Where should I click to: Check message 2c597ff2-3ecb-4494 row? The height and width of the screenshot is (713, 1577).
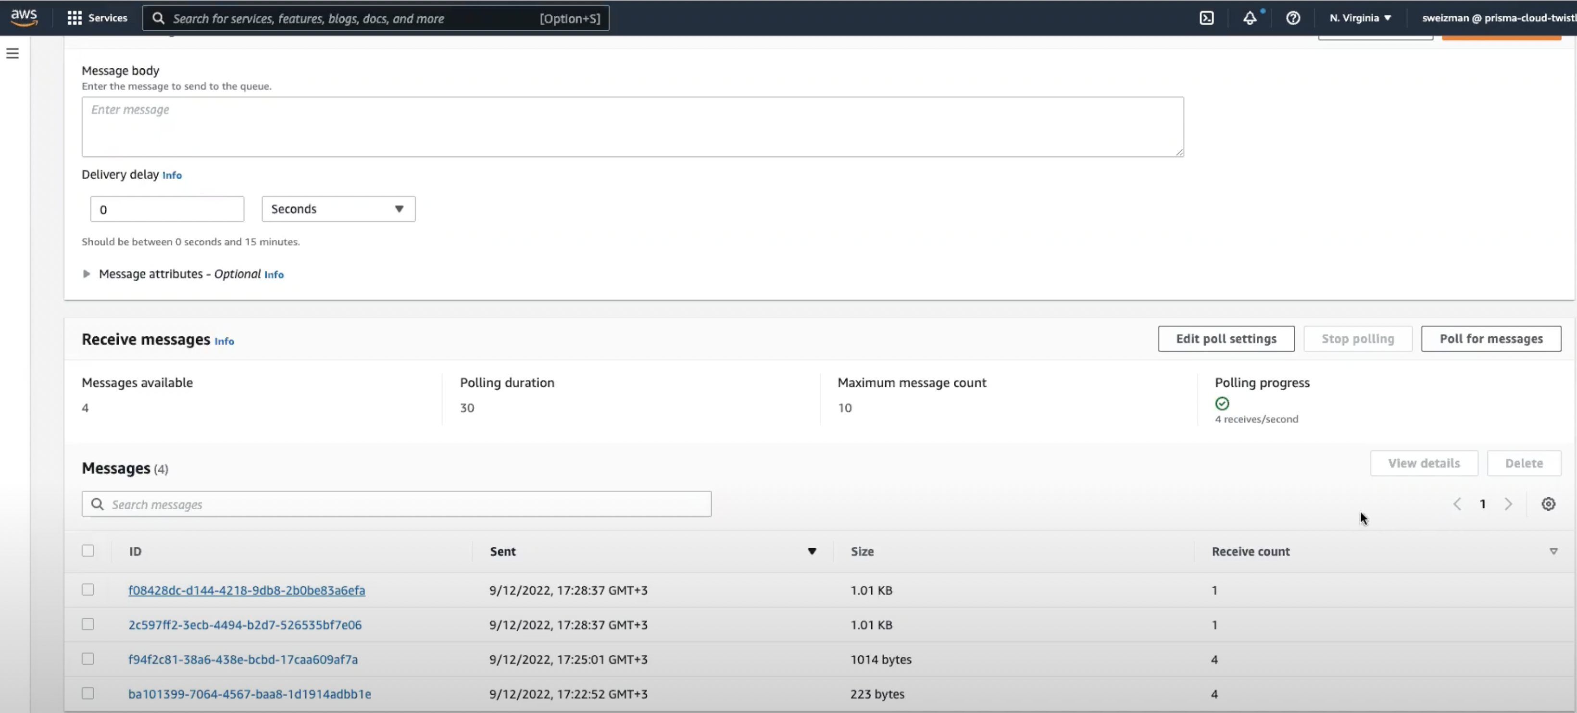(88, 624)
